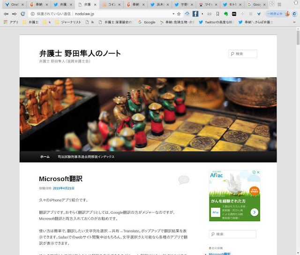The width and height of the screenshot is (300, 255).
Task: Click the Aflac ad arrow button
Action: click(x=254, y=212)
